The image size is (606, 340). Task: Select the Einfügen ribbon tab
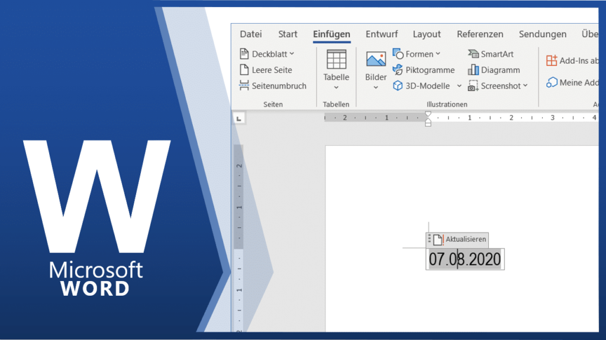(x=331, y=34)
